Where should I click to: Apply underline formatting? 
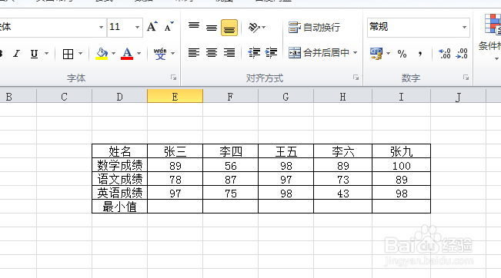34,54
